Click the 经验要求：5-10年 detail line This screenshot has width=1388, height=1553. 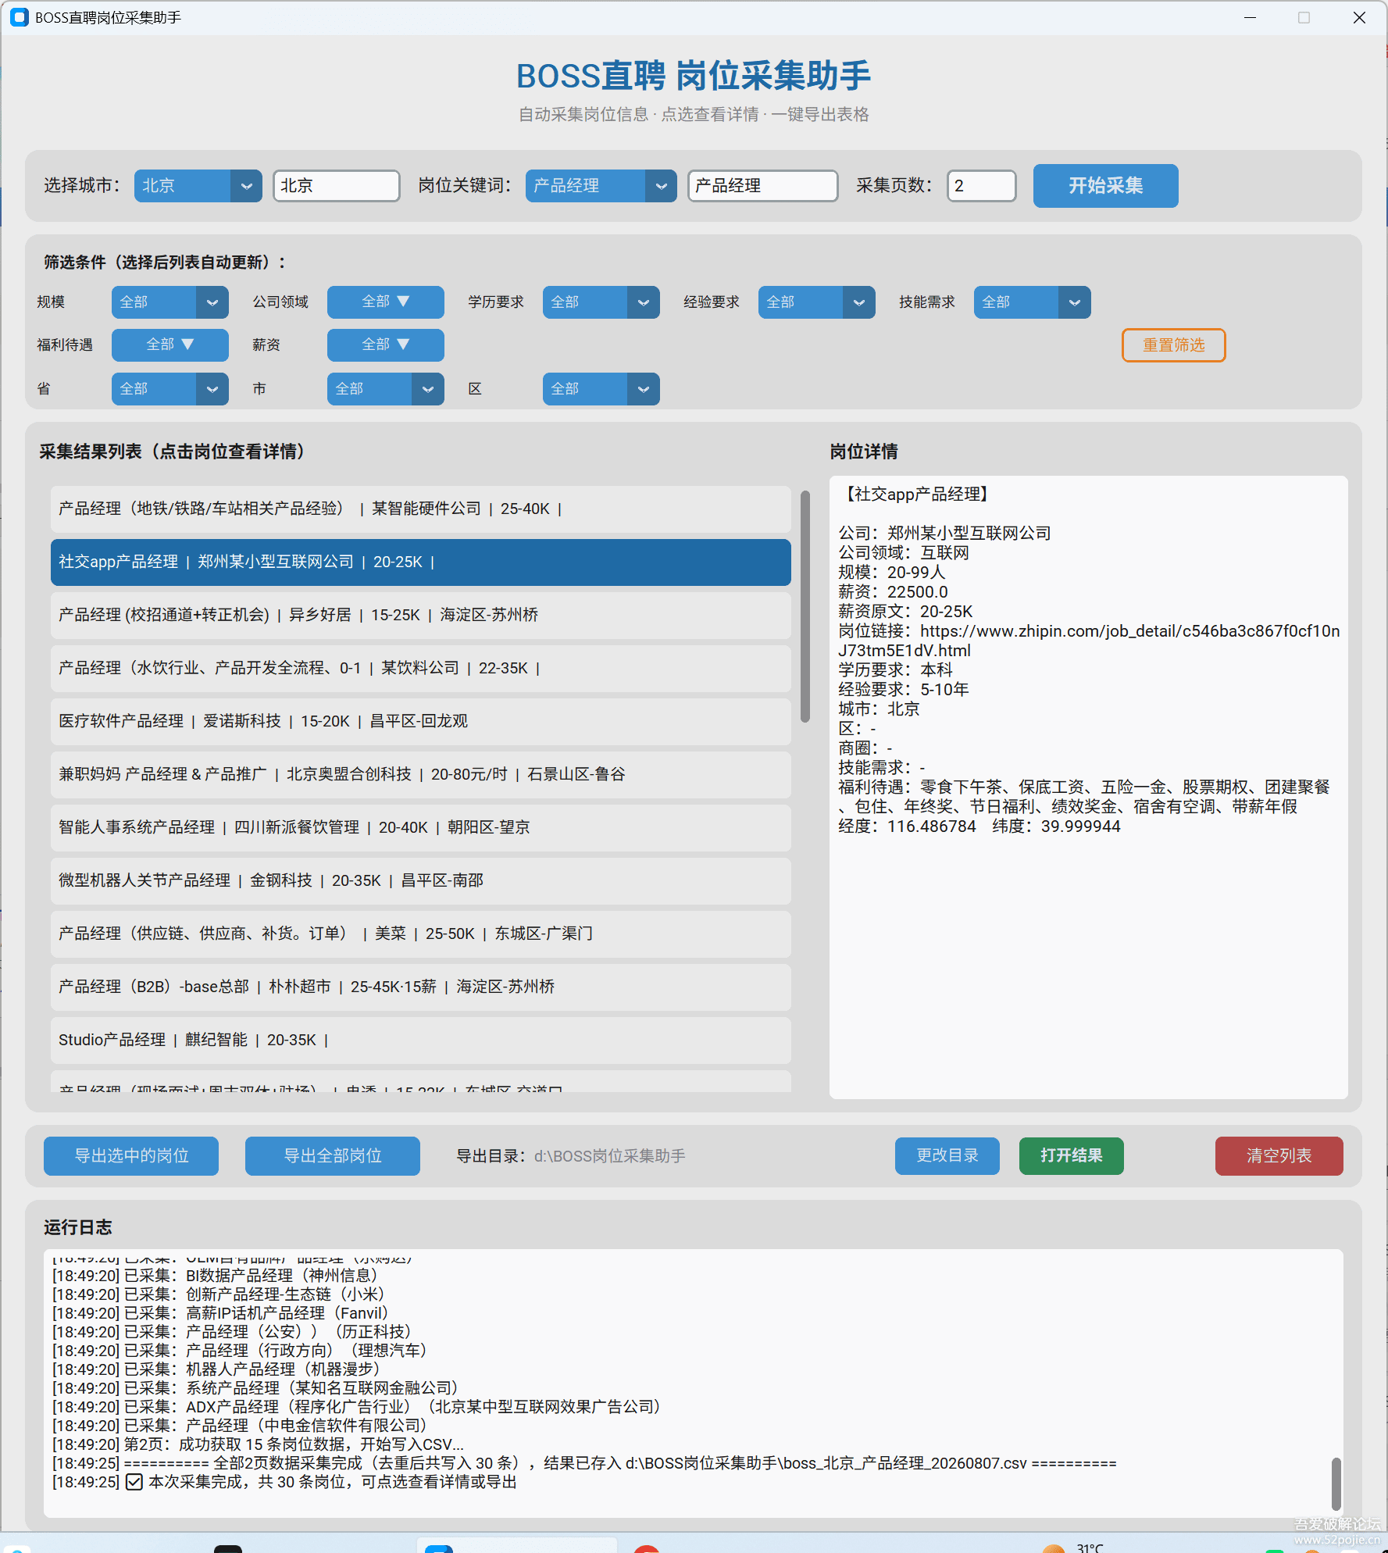click(903, 690)
